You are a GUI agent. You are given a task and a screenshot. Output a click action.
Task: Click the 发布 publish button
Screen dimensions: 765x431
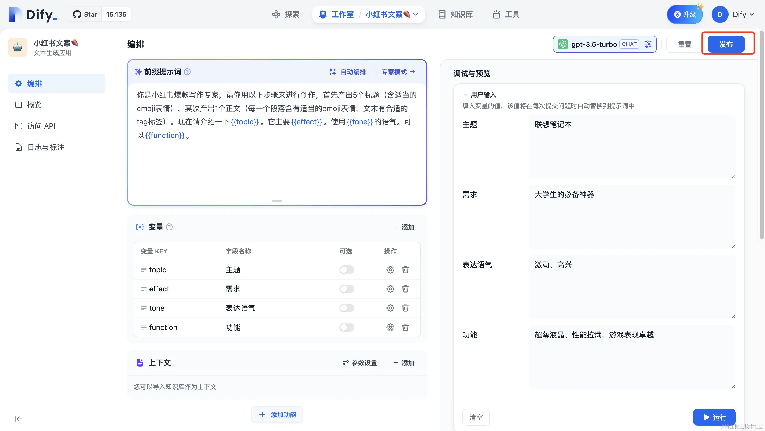click(x=726, y=44)
